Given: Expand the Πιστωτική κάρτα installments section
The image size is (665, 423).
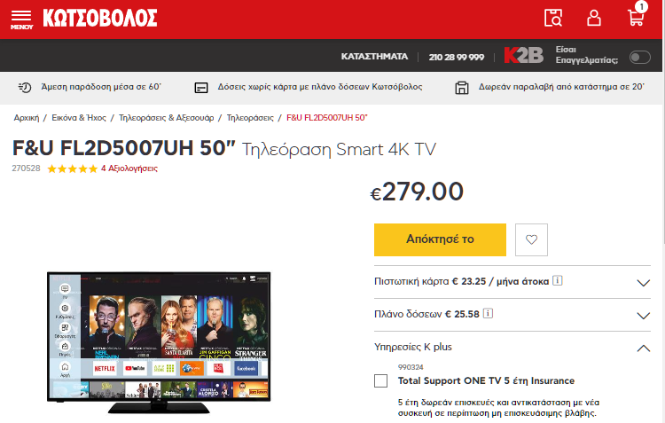Looking at the screenshot, I should coord(512,282).
